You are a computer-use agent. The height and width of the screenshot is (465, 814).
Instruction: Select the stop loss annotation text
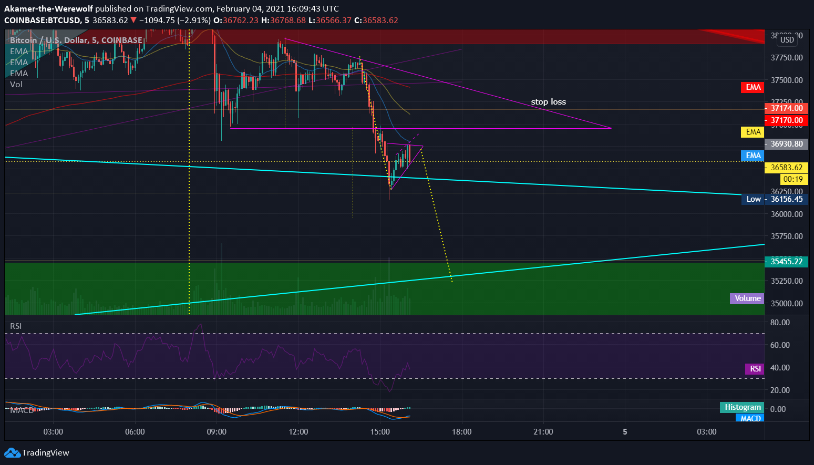(548, 102)
